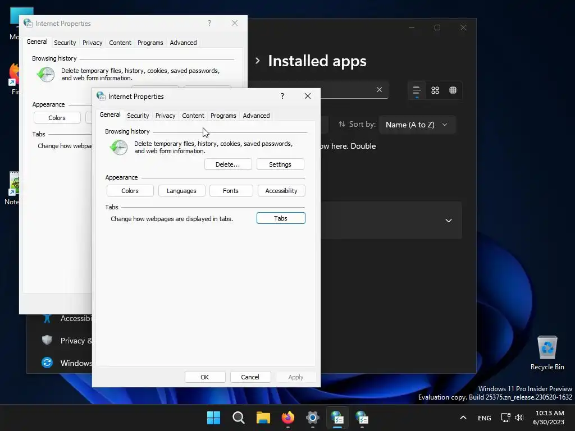Expand the app entry chevron in Settings
Screen dimensions: 575x431
(x=449, y=220)
